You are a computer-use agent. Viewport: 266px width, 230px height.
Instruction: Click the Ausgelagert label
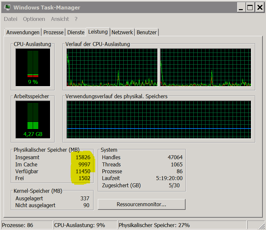tap(29, 198)
